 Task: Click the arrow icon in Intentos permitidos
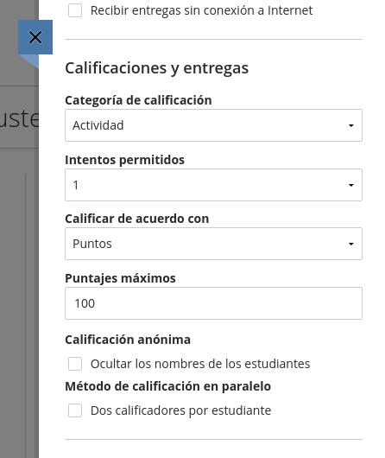tap(350, 185)
